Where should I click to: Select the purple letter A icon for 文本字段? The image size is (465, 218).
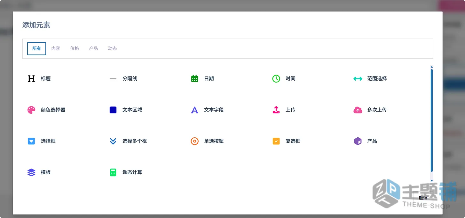click(x=194, y=110)
